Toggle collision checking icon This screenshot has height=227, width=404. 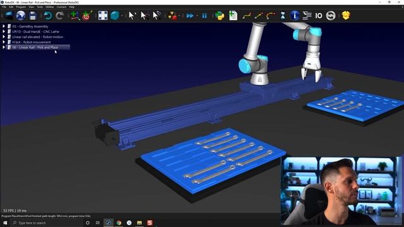pos(172,16)
